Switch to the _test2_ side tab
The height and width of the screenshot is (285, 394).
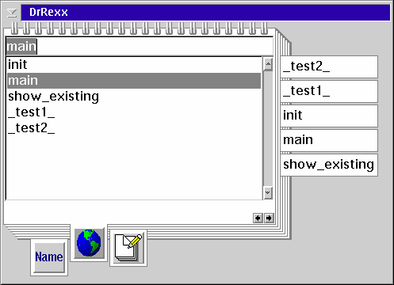pyautogui.click(x=329, y=66)
